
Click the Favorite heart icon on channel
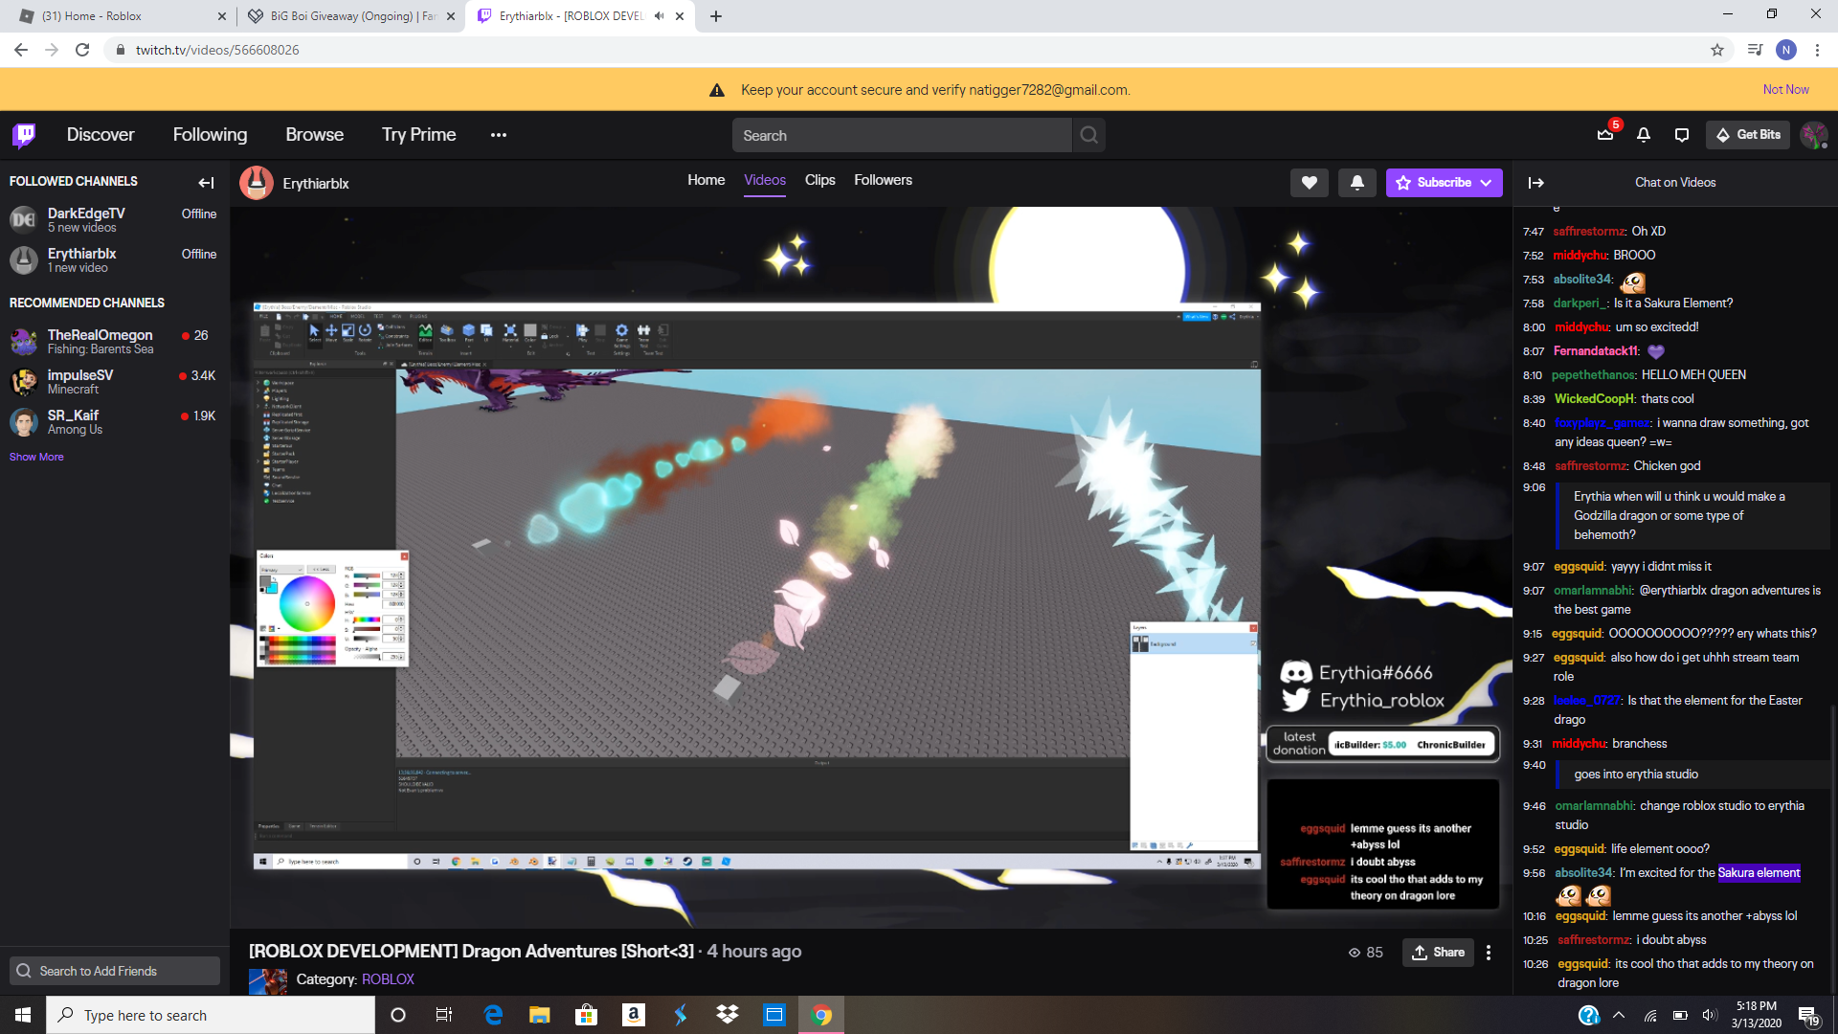pos(1309,182)
